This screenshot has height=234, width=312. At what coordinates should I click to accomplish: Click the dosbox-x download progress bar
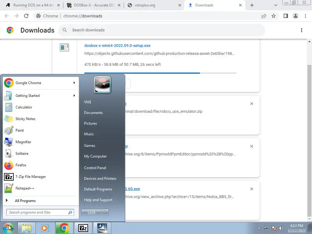(x=160, y=73)
